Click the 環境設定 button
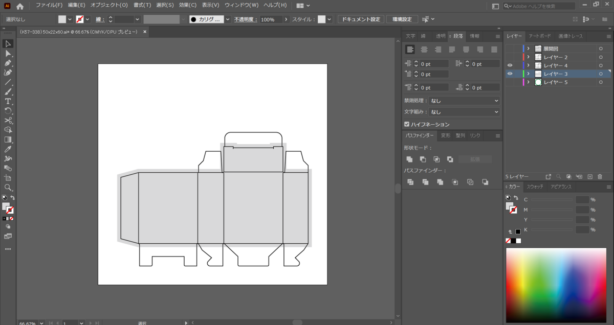The width and height of the screenshot is (614, 325). 402,19
